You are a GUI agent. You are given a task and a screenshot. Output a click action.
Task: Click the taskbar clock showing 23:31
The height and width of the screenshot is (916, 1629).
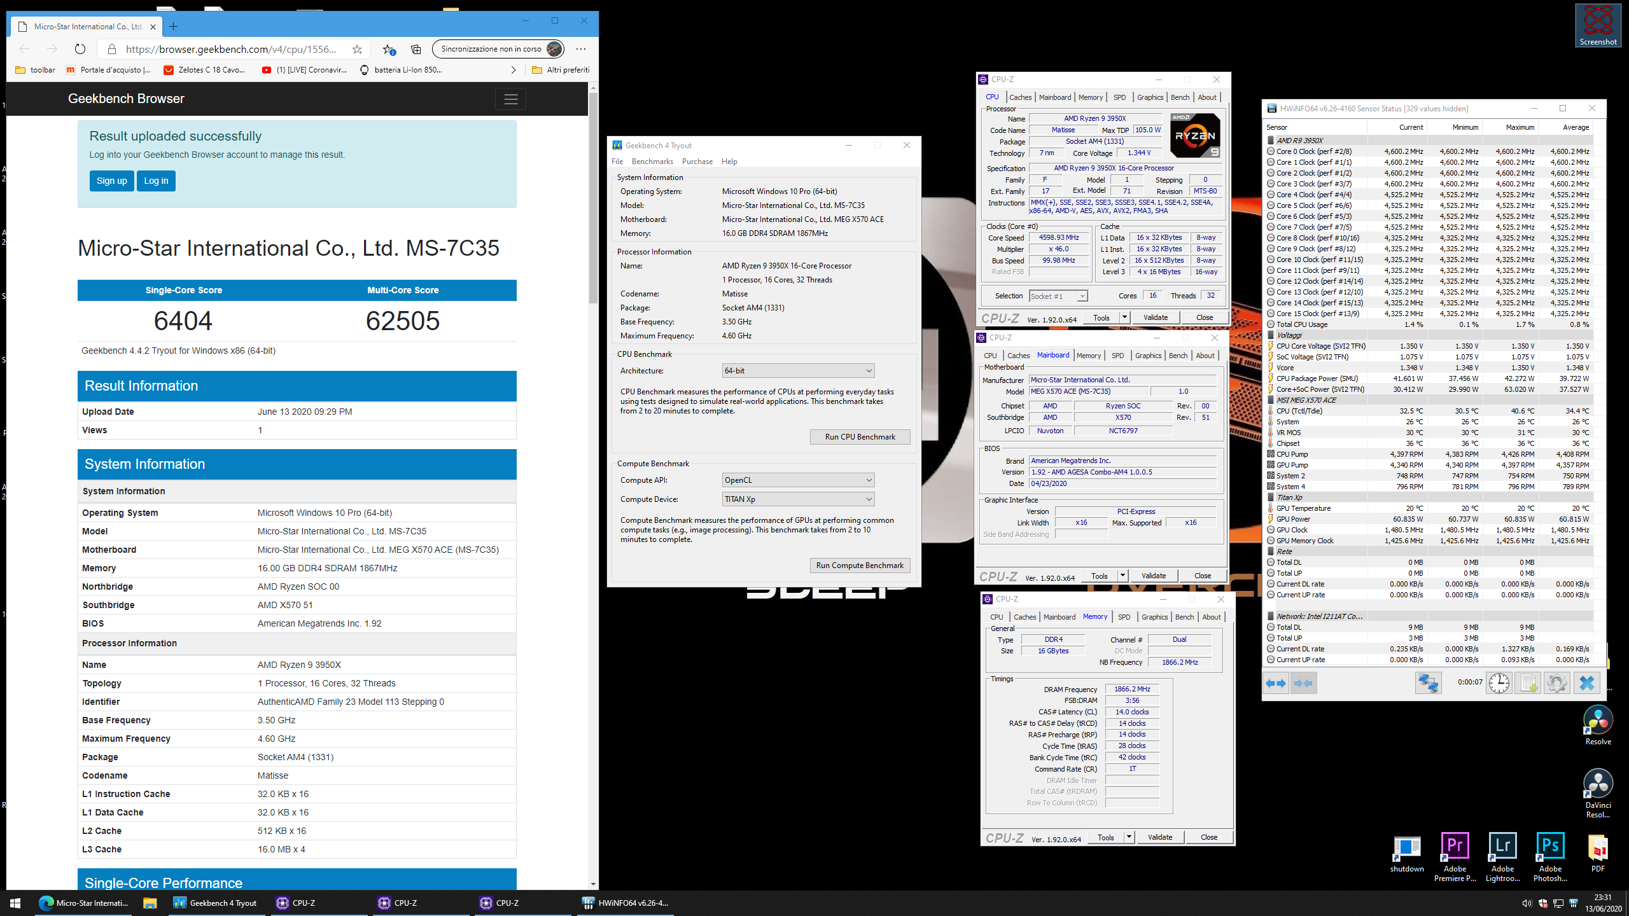click(x=1603, y=903)
